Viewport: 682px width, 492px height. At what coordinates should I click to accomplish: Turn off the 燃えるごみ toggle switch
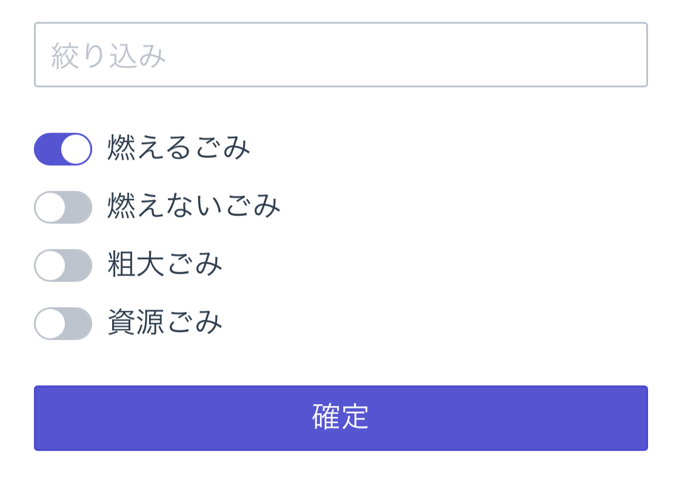pyautogui.click(x=63, y=149)
